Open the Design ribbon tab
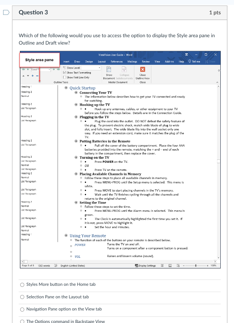234x323 pixels. (x=89, y=62)
